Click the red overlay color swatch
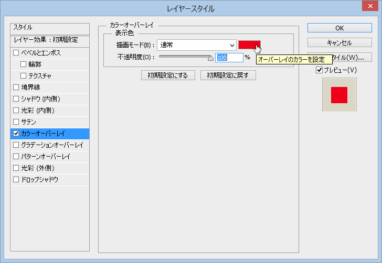382x263 pixels. pos(249,46)
